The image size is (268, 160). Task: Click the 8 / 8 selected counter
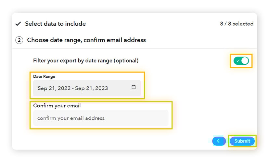point(236,24)
